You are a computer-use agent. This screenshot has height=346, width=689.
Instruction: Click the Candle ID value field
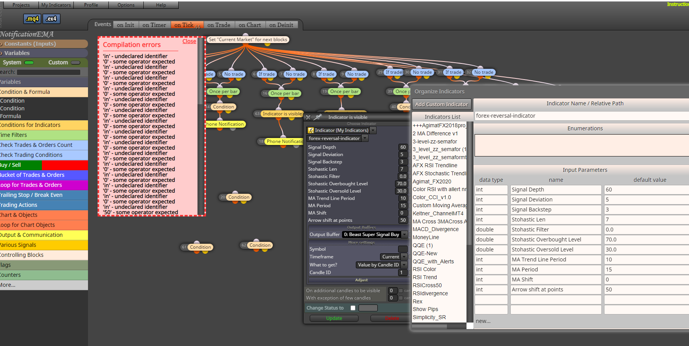click(x=403, y=273)
